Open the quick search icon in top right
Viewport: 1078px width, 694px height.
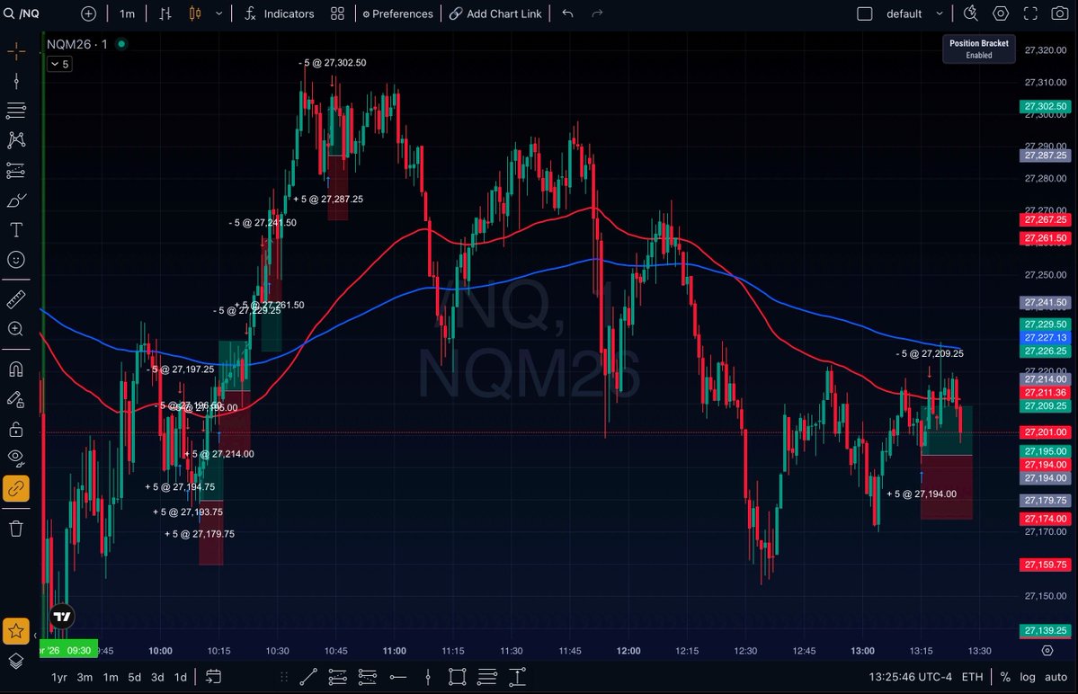[x=971, y=13]
